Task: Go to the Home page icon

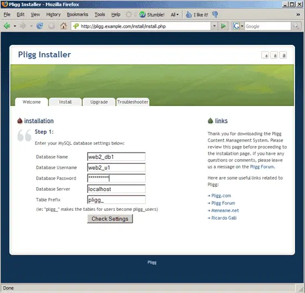Action: [63, 26]
